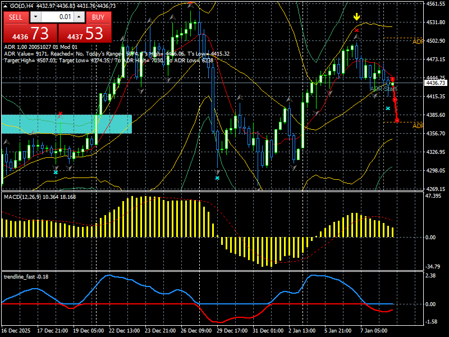Select the bottom red square of the projection line
449x337 pixels.
397,121
